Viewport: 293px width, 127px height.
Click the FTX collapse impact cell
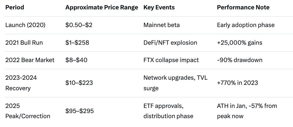[171, 60]
